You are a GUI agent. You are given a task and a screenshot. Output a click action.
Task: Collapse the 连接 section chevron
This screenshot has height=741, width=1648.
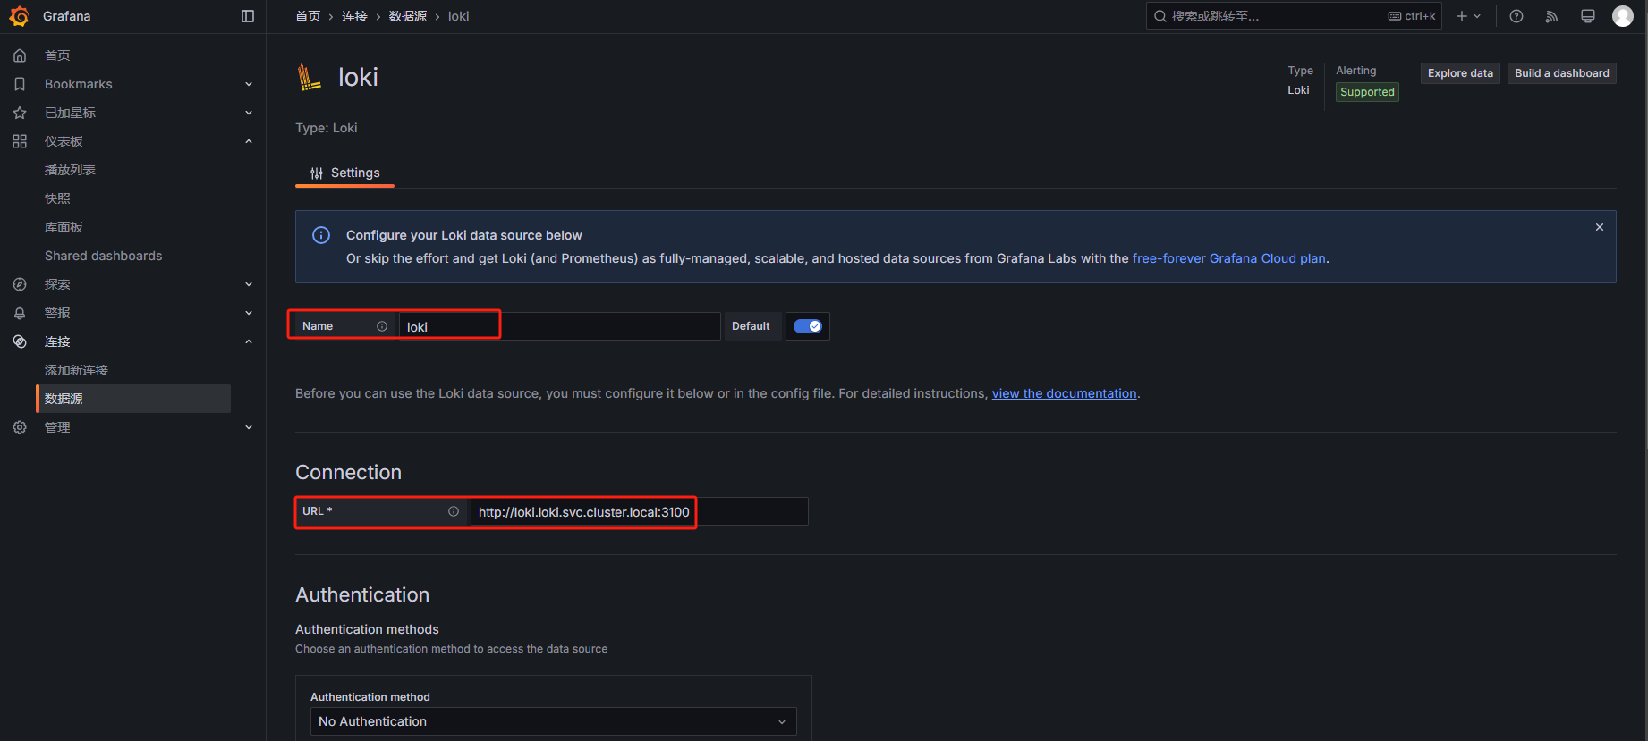tap(249, 341)
